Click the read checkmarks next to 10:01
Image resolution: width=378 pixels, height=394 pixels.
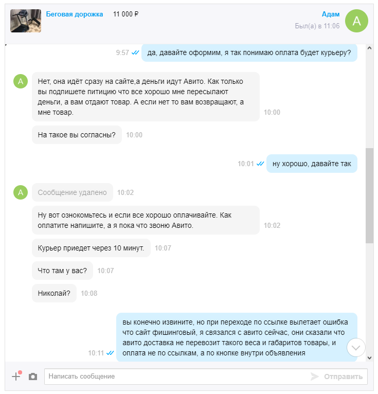pyautogui.click(x=260, y=164)
